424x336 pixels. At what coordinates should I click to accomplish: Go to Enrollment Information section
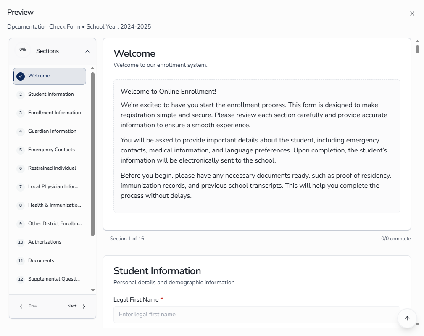click(x=50, y=113)
